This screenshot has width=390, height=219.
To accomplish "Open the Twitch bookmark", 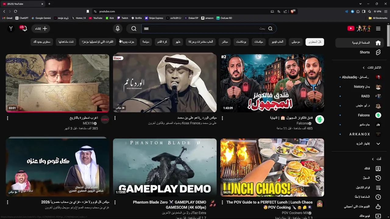I will point(123,18).
